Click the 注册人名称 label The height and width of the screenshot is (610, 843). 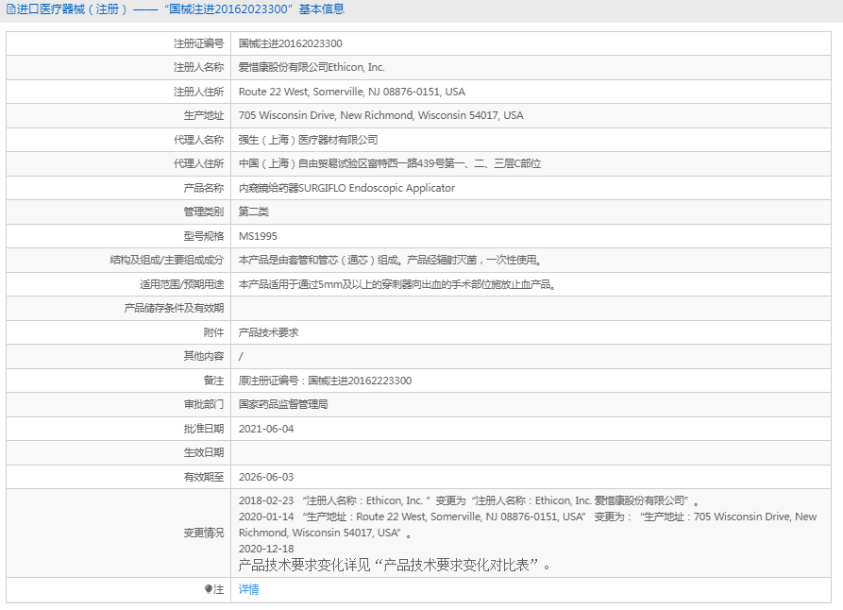198,67
